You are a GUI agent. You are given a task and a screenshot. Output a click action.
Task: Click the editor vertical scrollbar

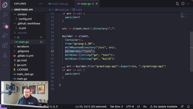tap(191, 51)
